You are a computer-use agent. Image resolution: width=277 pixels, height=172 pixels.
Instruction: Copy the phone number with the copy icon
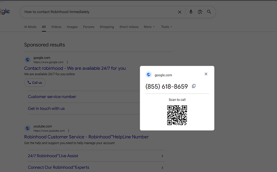tap(194, 86)
